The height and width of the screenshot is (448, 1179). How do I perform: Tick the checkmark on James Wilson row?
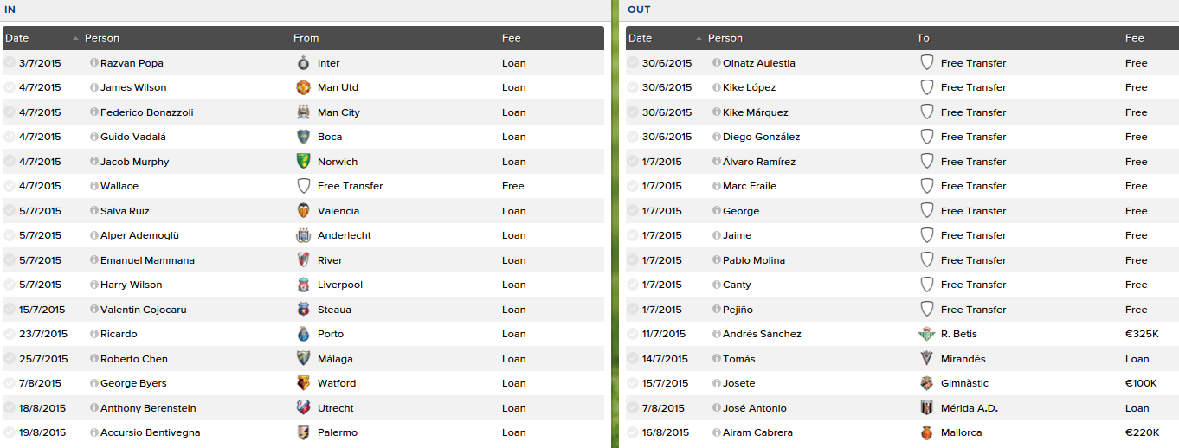click(x=10, y=87)
